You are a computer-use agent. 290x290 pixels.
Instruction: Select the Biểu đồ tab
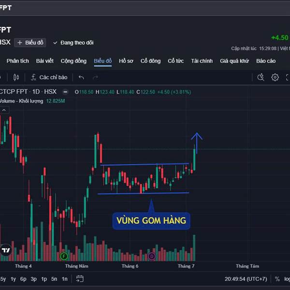(102, 61)
